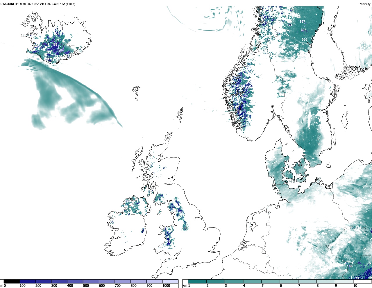Pick the 4–5 km legend swatch
372x288 pixels.
point(252,281)
